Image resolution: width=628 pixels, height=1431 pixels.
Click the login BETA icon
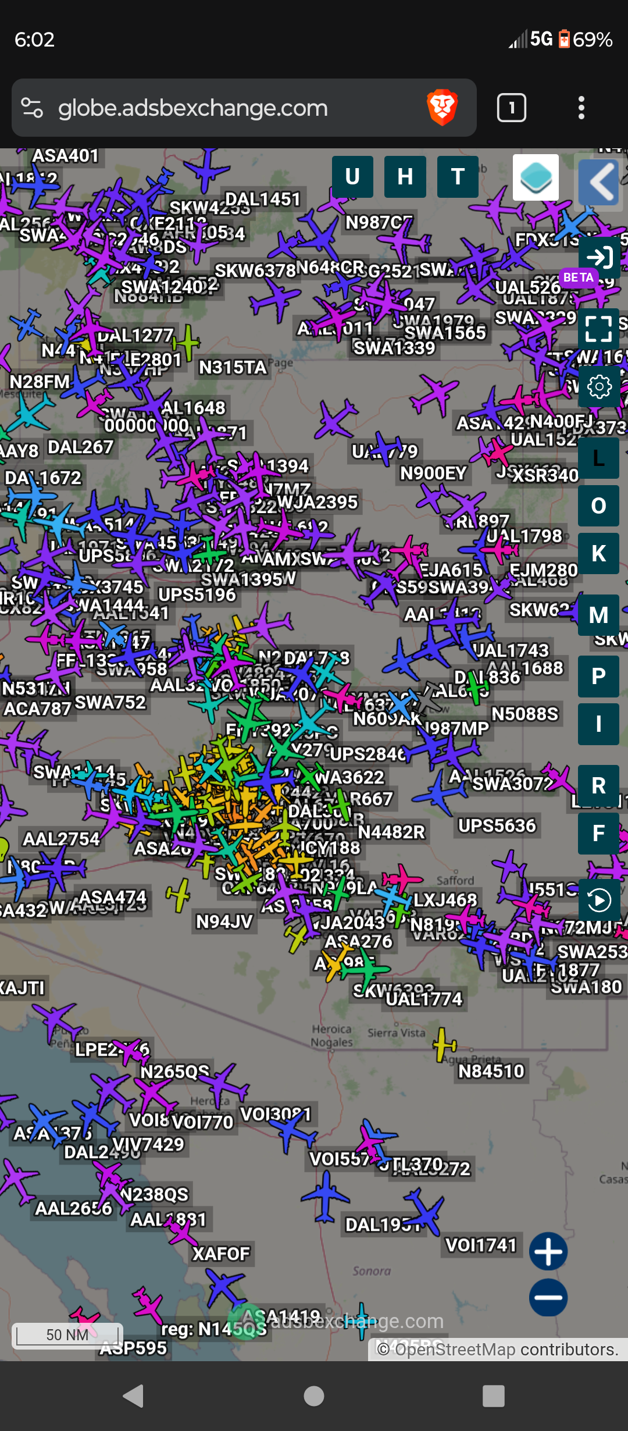599,257
